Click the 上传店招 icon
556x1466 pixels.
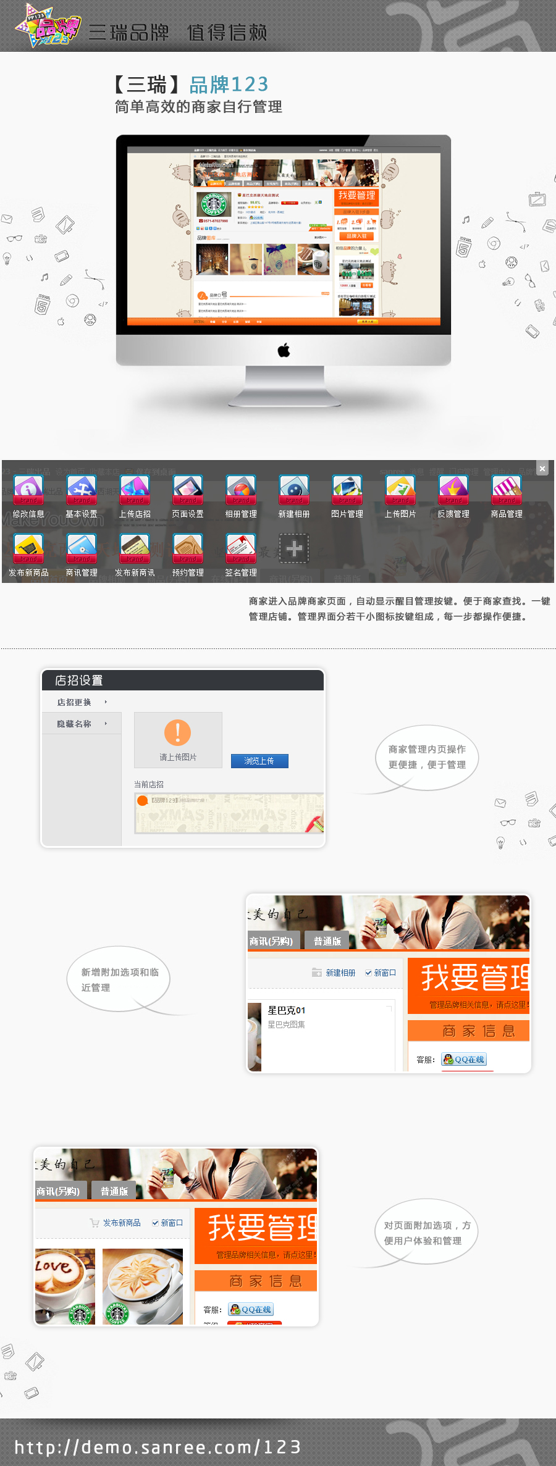point(135,490)
